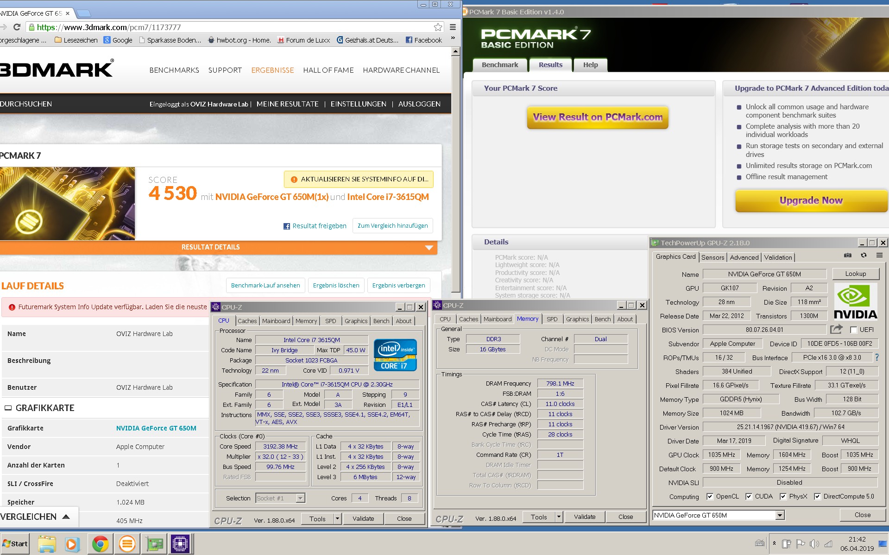Toggle the UEFI checkbox in GPU-Z
The image size is (889, 555).
(853, 330)
